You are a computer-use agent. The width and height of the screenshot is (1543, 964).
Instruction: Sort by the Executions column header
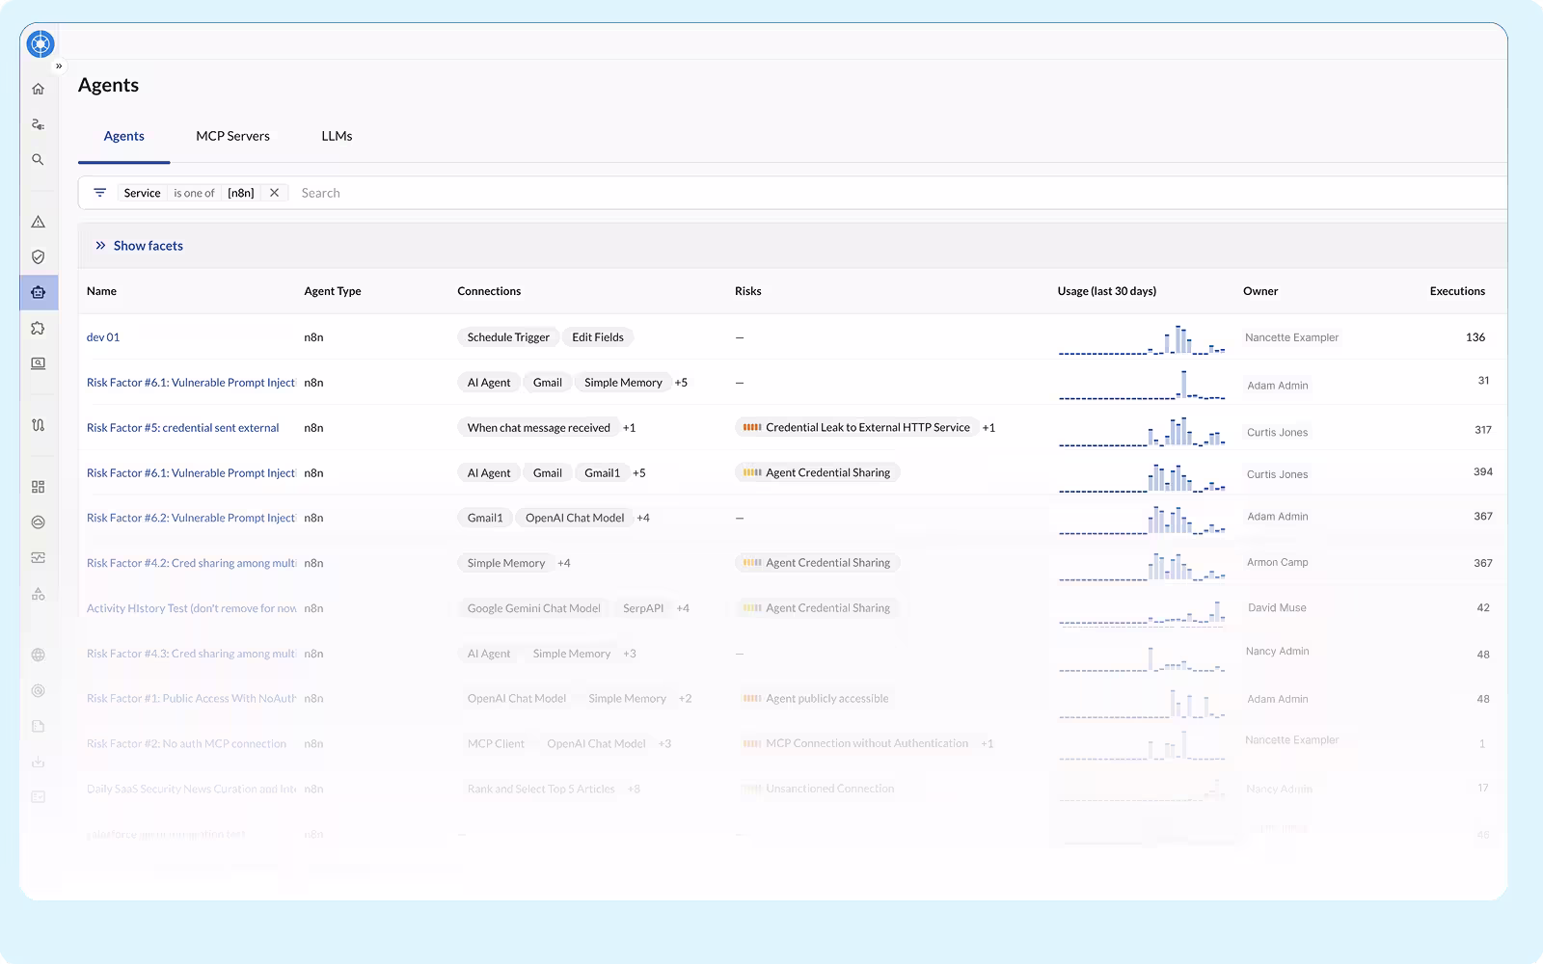tap(1457, 291)
